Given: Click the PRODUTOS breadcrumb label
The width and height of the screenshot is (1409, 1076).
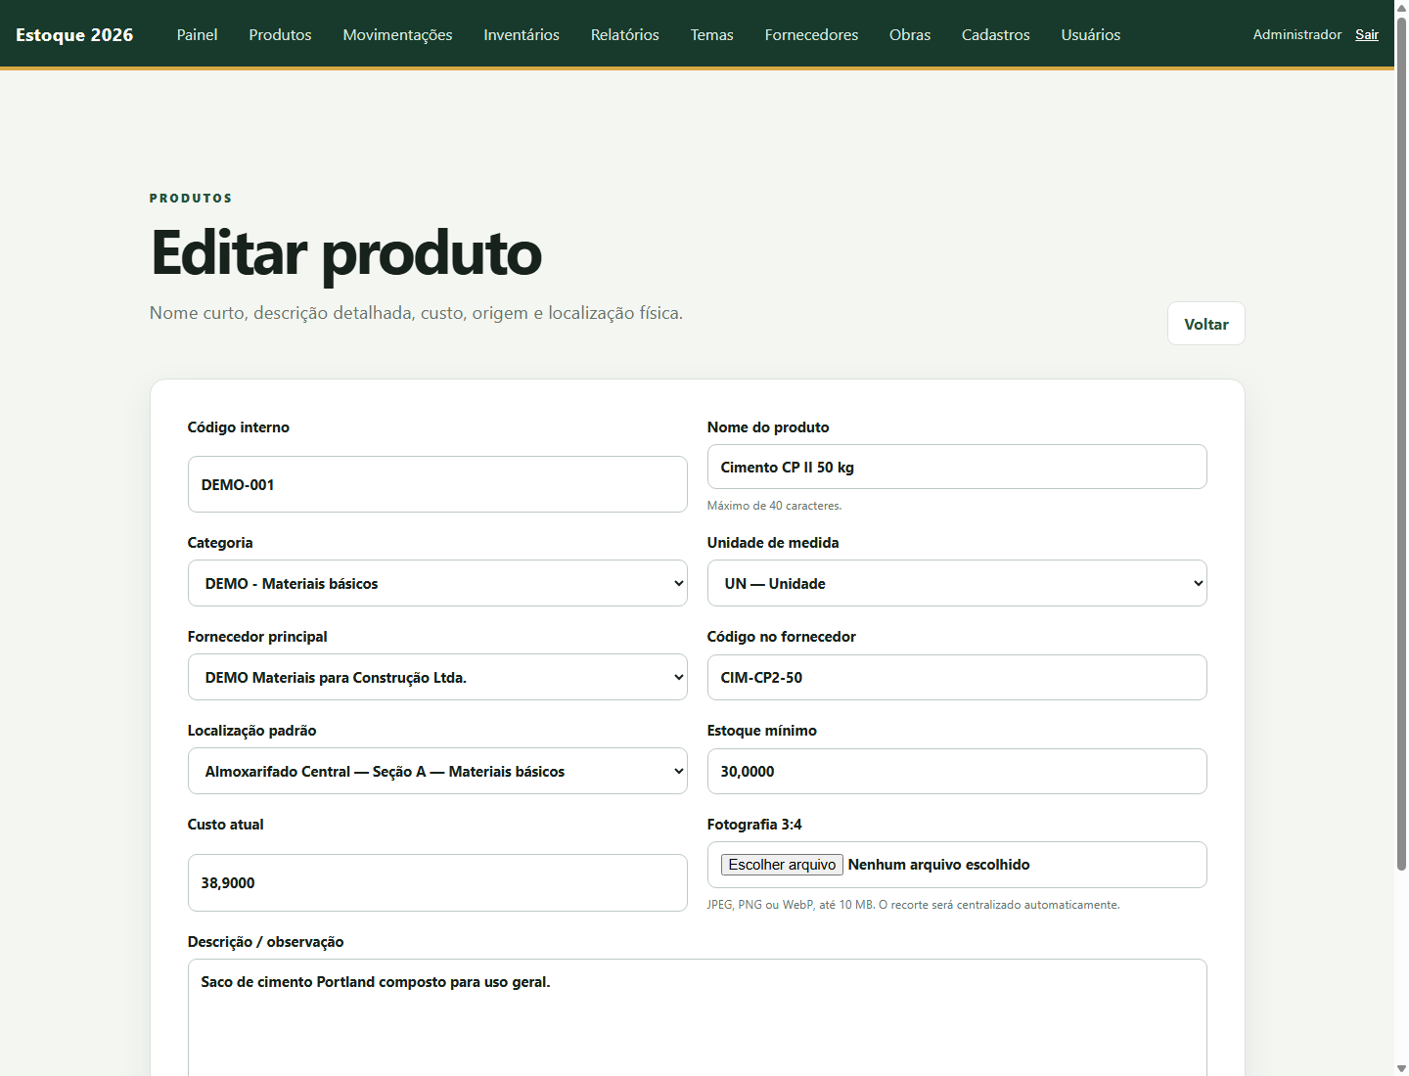Looking at the screenshot, I should point(191,198).
